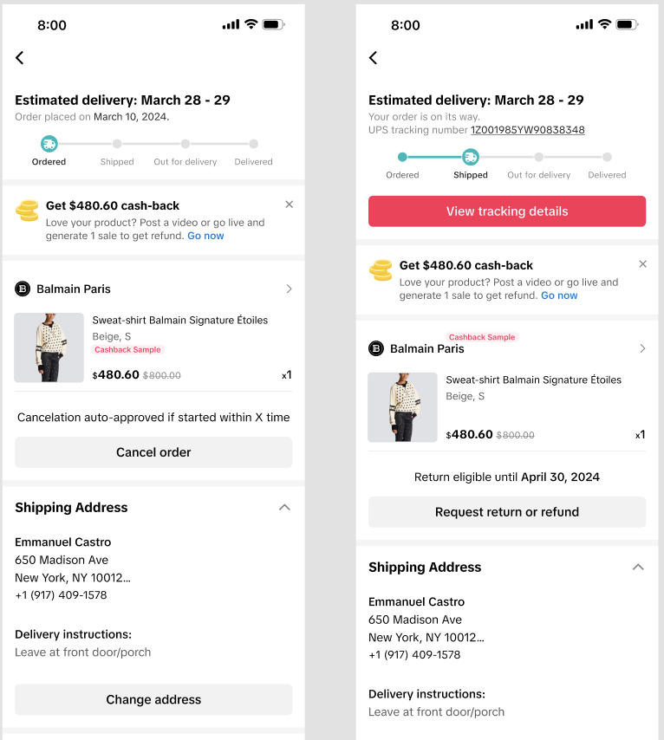Tap the Ordered truck icon on left tracker

(x=49, y=144)
